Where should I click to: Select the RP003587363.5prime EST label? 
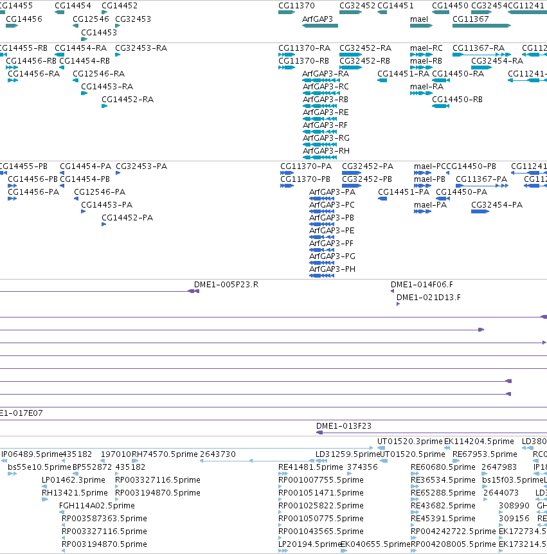click(104, 518)
